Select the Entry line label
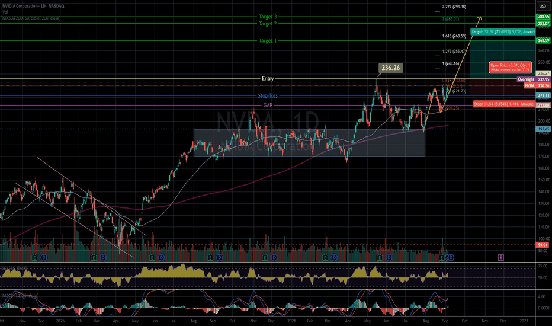Image resolution: width=552 pixels, height=326 pixels. [268, 79]
